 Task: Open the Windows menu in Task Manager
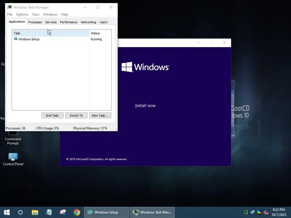click(x=50, y=14)
